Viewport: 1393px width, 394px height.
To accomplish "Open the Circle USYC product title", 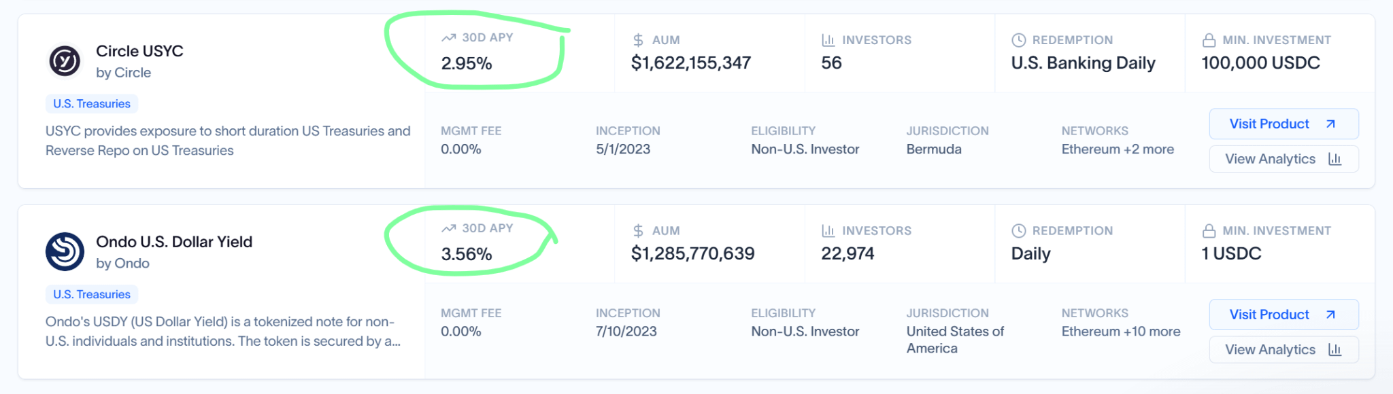I will click(x=139, y=51).
